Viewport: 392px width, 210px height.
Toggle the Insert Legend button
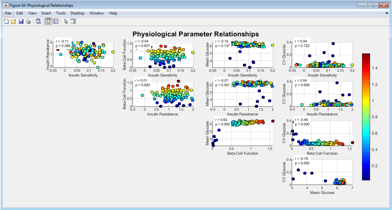point(55,22)
